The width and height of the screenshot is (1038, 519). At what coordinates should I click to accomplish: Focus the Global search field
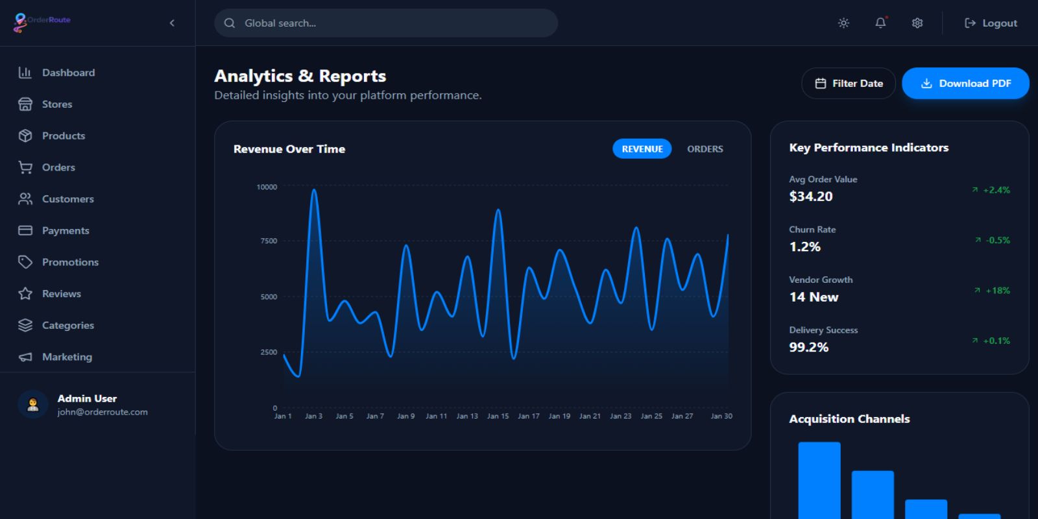tap(386, 23)
